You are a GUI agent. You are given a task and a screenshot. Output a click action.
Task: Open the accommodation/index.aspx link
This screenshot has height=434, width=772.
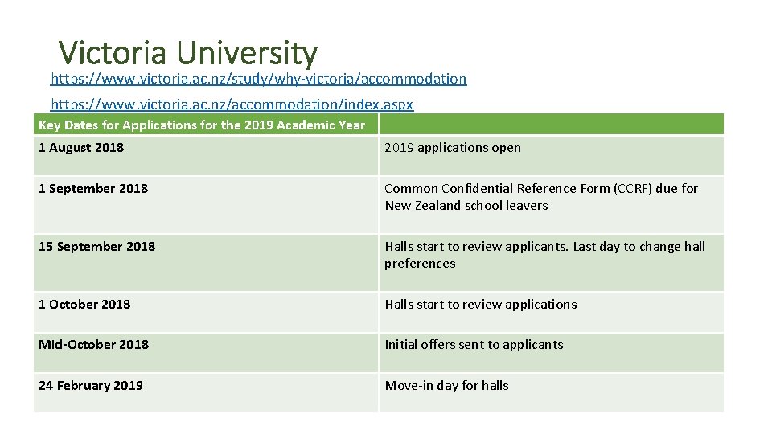tap(232, 104)
